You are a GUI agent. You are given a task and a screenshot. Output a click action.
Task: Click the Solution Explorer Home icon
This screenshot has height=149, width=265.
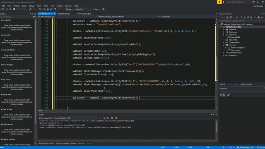tap(227, 17)
